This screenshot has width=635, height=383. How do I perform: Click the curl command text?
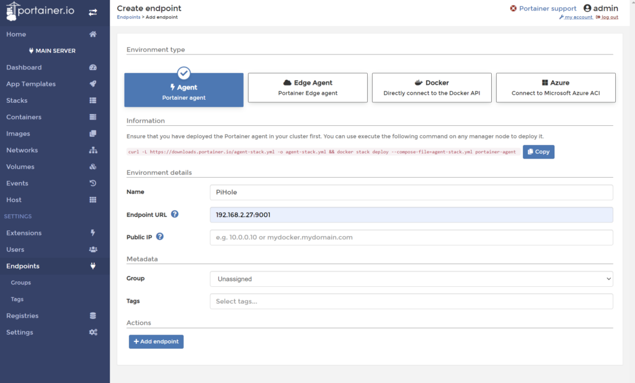click(322, 152)
